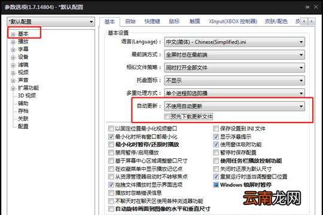The width and height of the screenshot is (323, 215).
Task: Select 存档 in the settings tree
Action: pos(23,111)
